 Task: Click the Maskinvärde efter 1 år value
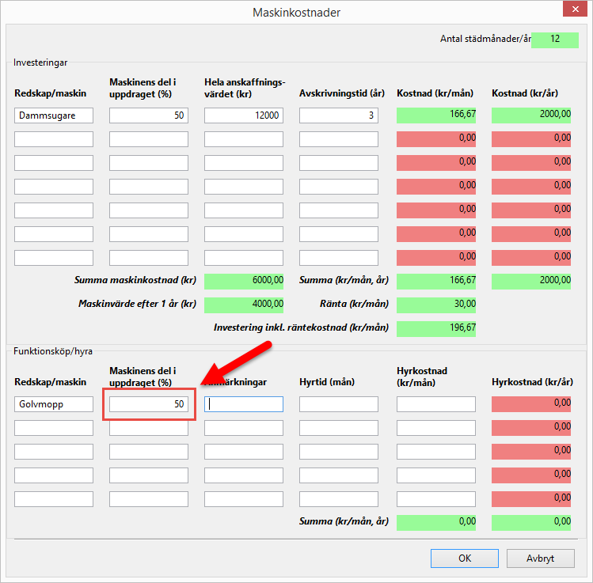(243, 305)
